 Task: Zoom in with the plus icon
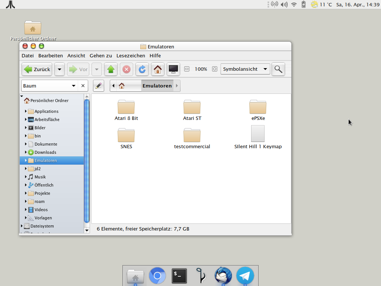[215, 69]
